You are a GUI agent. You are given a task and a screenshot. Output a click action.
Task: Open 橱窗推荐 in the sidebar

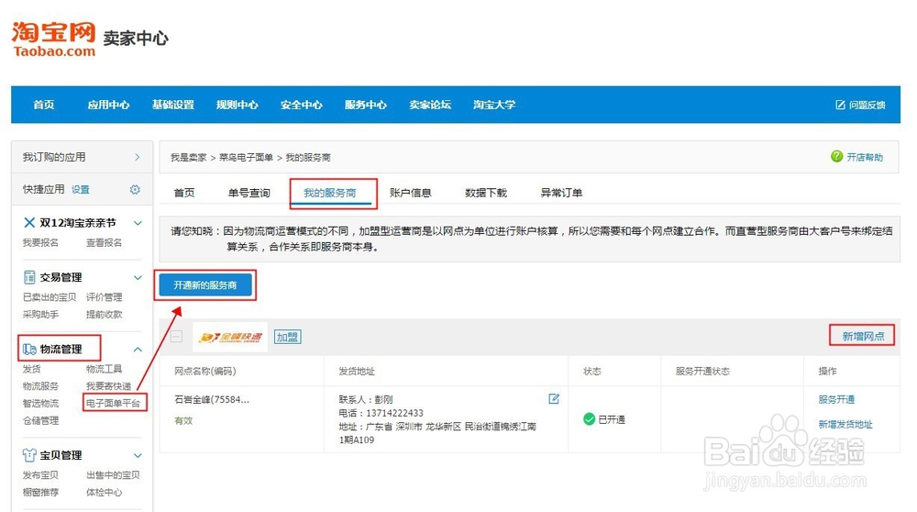click(x=40, y=492)
